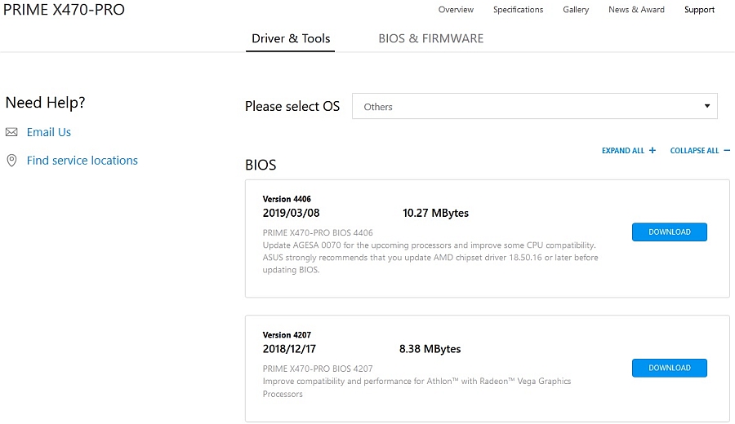Click the Need Help? heading
Viewport: 735px width, 424px height.
click(46, 103)
